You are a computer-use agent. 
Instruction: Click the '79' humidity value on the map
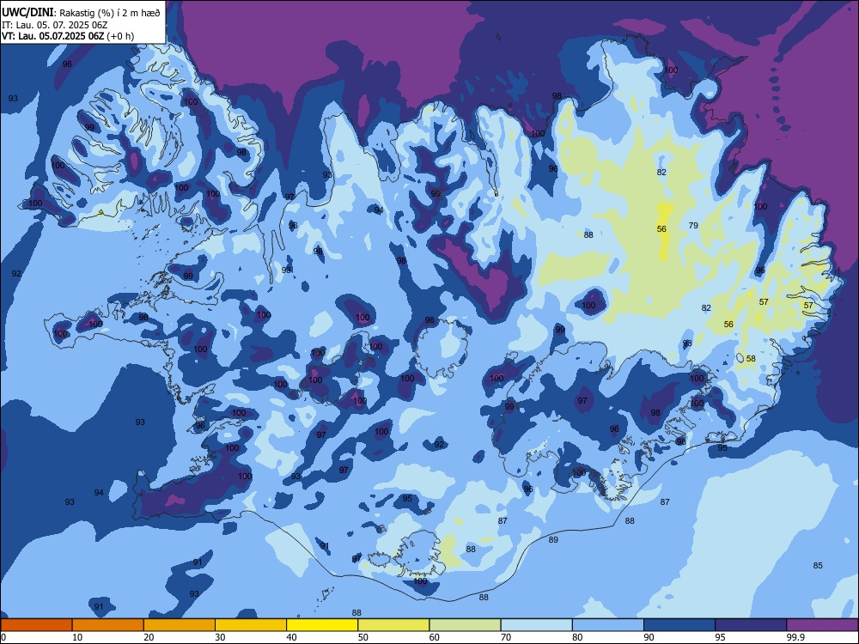point(693,225)
